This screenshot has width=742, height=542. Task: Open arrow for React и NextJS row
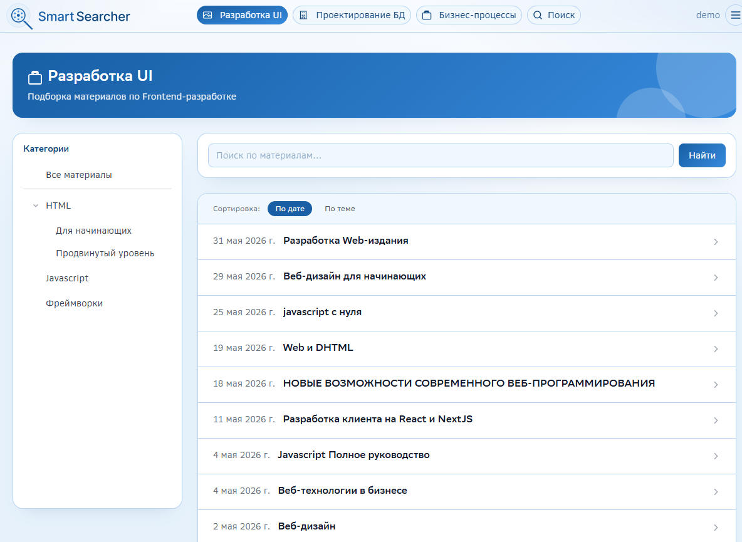[716, 420]
